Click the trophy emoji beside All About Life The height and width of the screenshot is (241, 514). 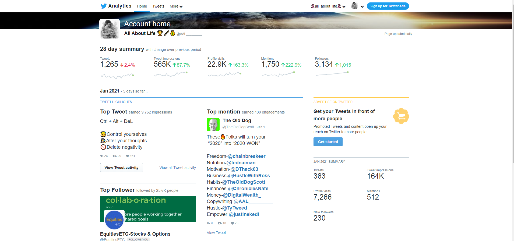(x=160, y=33)
